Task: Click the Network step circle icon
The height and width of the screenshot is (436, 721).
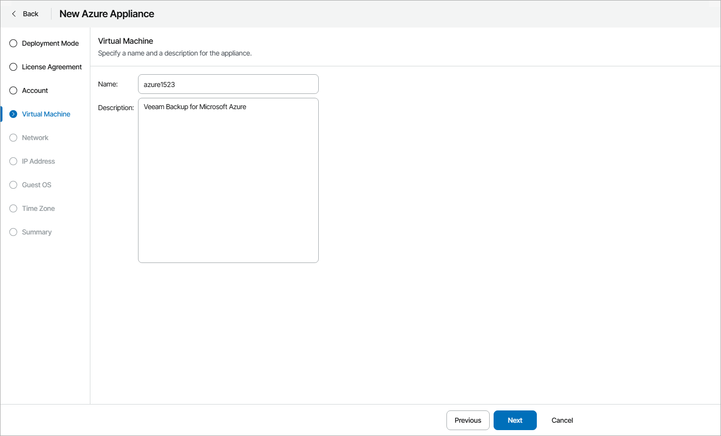Action: tap(13, 138)
